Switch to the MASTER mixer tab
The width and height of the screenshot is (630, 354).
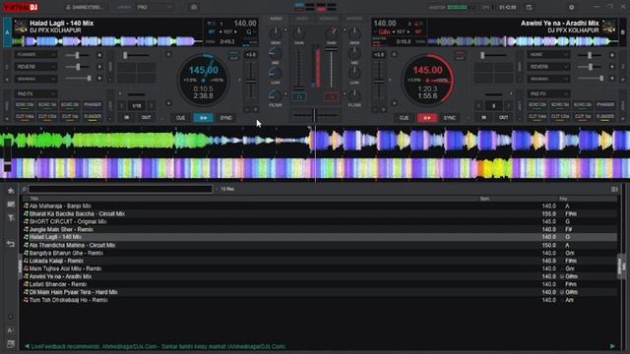(x=354, y=19)
